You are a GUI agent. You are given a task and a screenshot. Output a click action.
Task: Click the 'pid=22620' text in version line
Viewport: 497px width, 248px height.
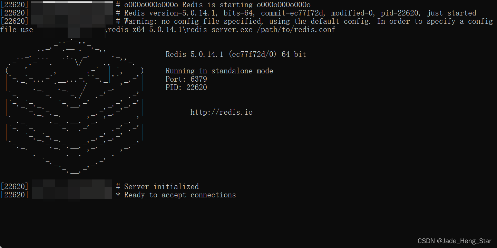coord(400,13)
